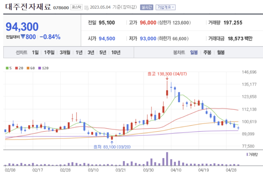Click the 04/10 date axis label
Image resolution: width=263 pixels, height=174 pixels.
(176, 170)
